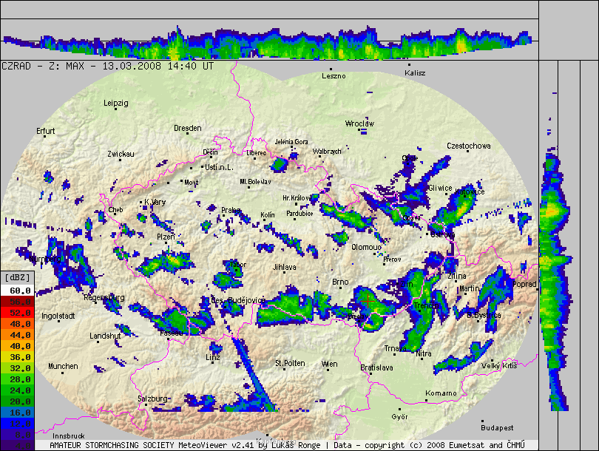
Task: Select the Wroclaw city label
Action: (x=359, y=123)
